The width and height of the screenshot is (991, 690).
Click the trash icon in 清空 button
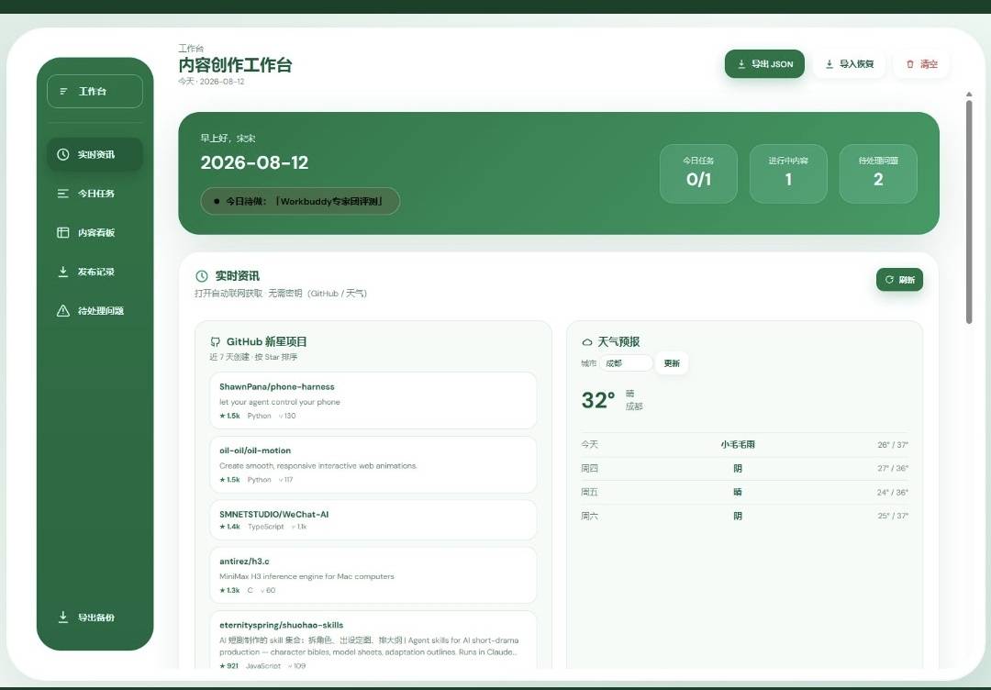(910, 64)
